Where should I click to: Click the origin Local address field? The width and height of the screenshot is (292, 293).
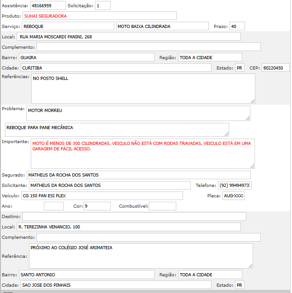coord(128,37)
